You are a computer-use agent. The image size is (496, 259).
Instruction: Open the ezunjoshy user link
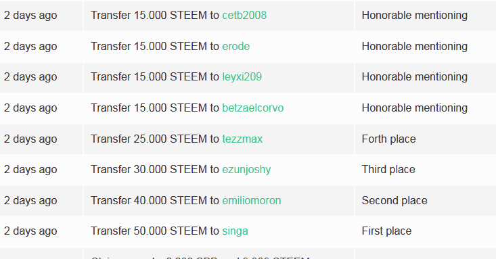click(246, 170)
